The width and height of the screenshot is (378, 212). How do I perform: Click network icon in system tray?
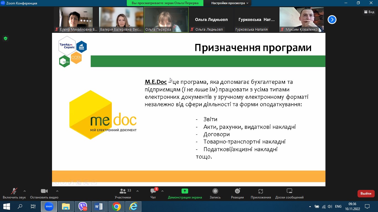pyautogui.click(x=323, y=206)
